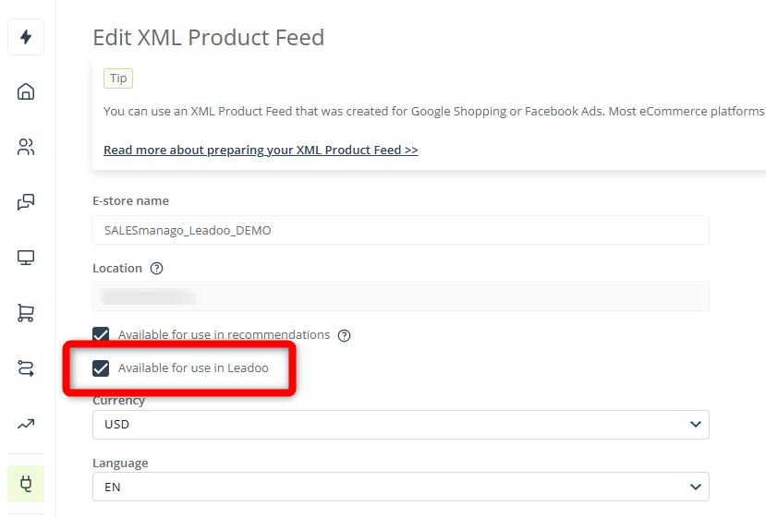766x518 pixels.
Task: Open the integrations plug icon
Action: 26,484
